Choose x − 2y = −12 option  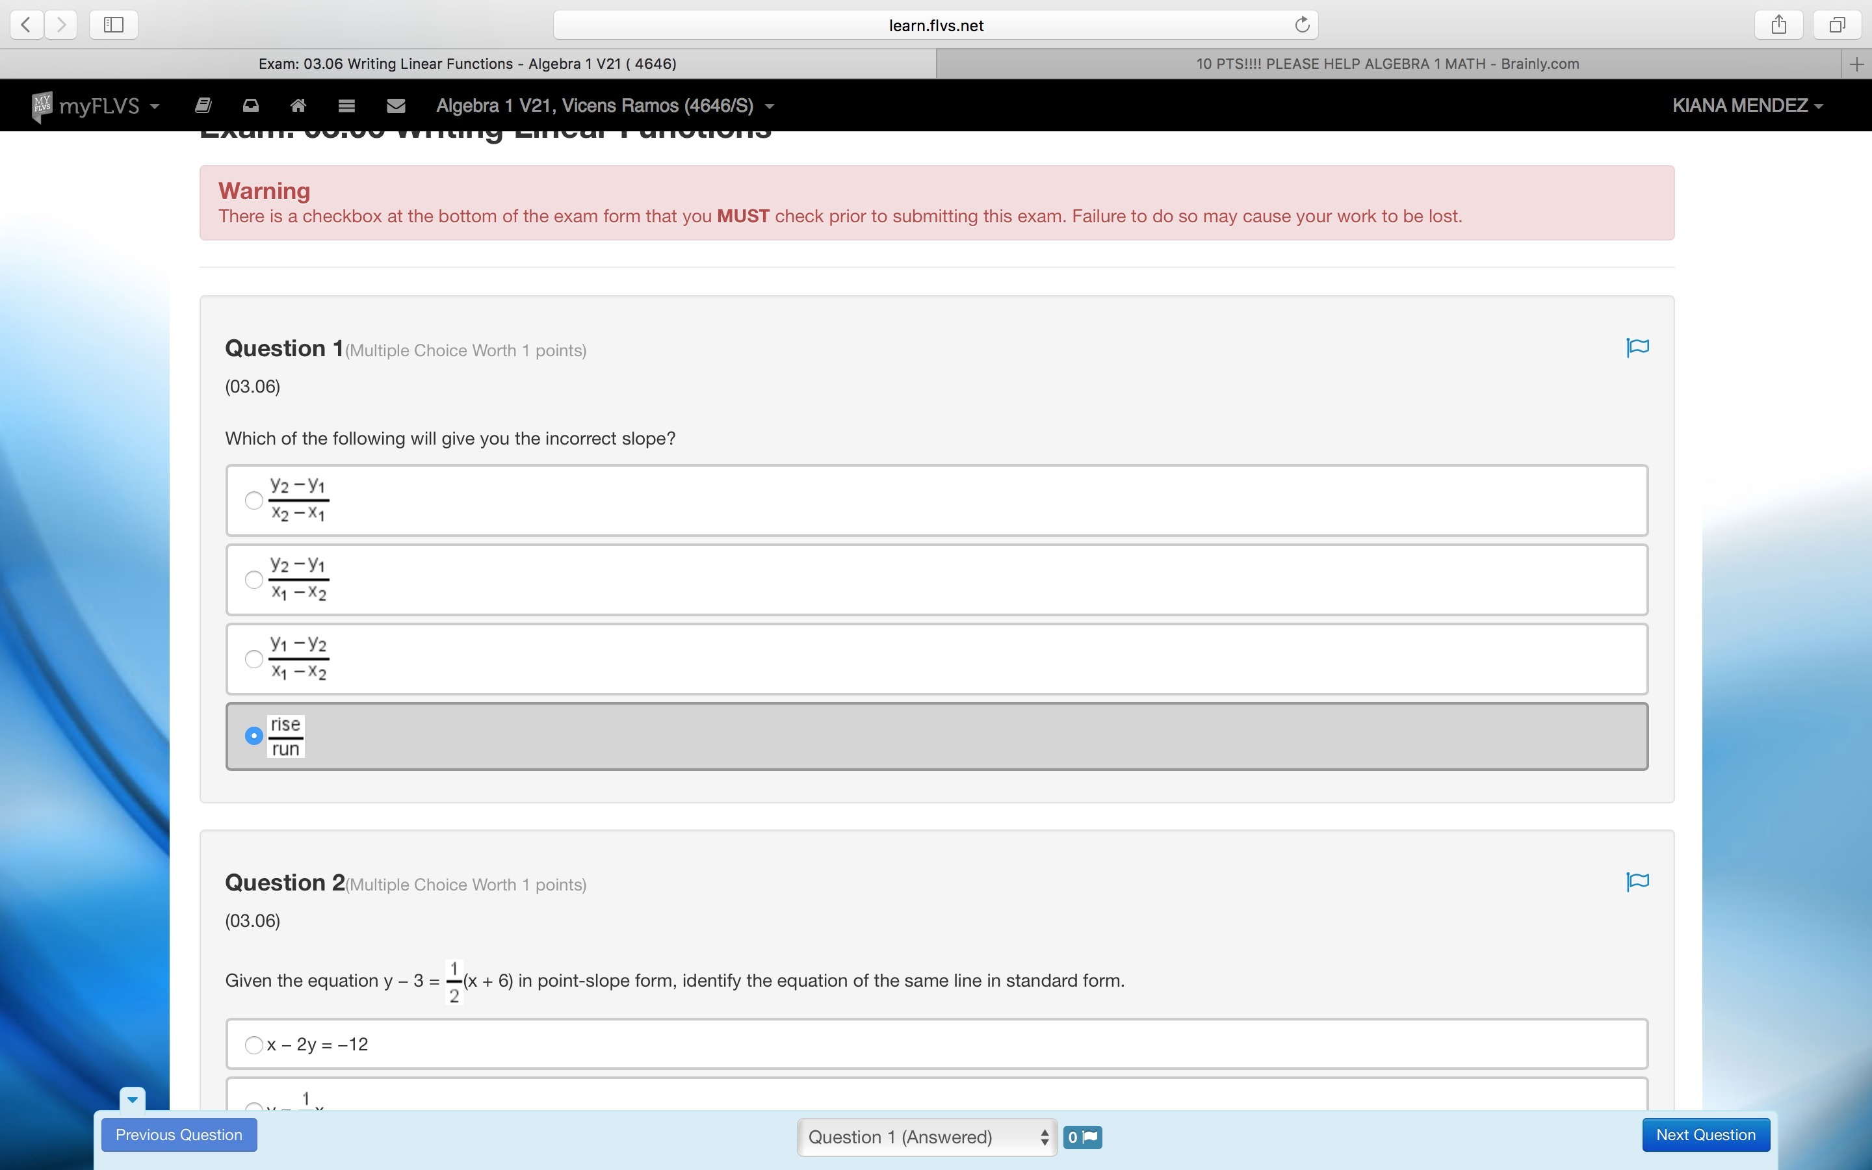pyautogui.click(x=253, y=1045)
